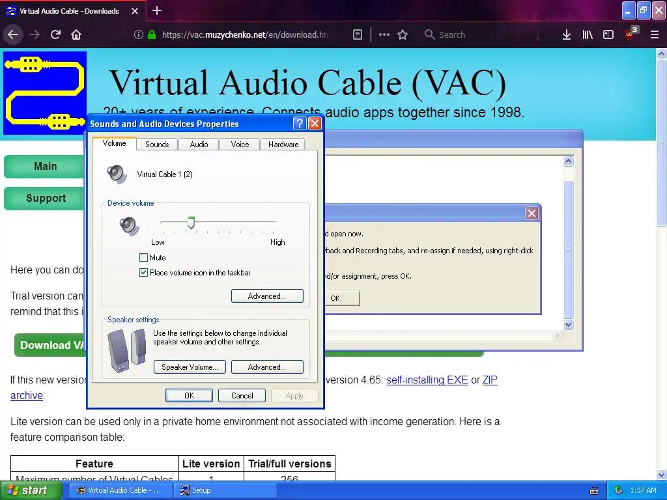
Task: Click the Apply button in Sounds dialog
Action: [x=294, y=395]
